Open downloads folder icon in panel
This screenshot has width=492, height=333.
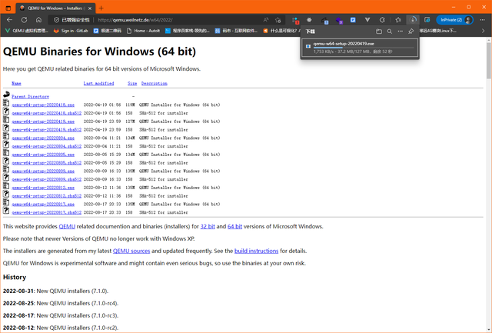pyautogui.click(x=379, y=32)
